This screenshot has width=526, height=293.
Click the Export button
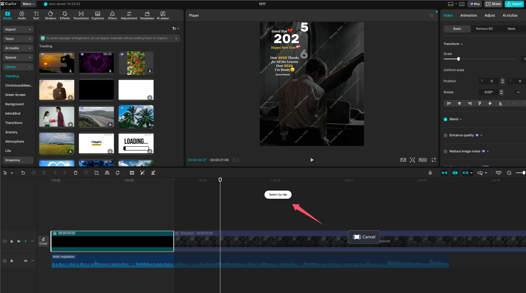coord(514,4)
